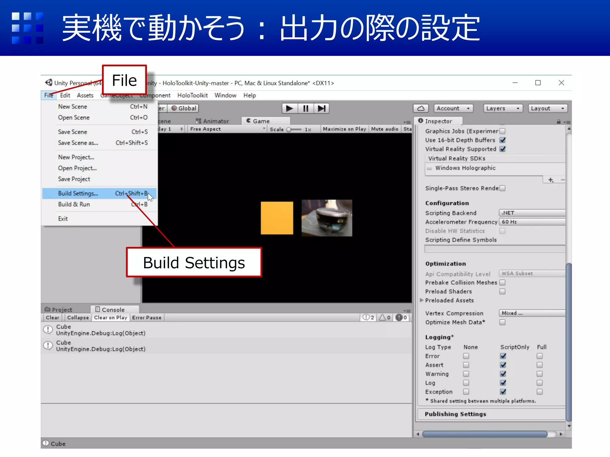Image resolution: width=610 pixels, height=457 pixels.
Task: Open the Console panel options icon
Action: (407, 311)
